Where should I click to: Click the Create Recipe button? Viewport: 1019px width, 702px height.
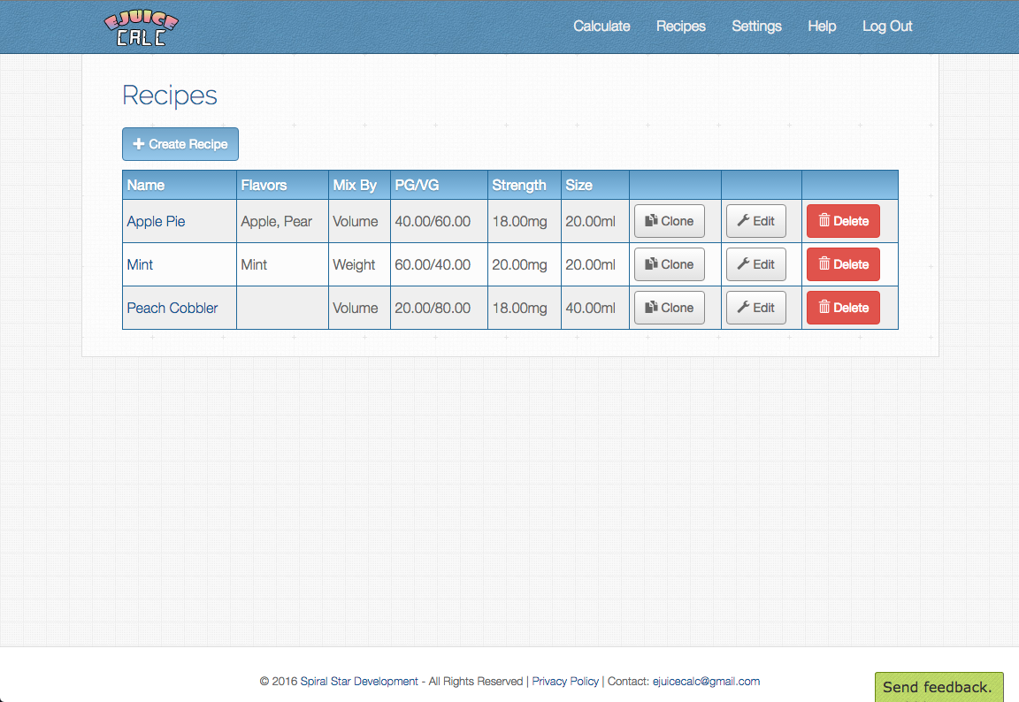pos(180,143)
